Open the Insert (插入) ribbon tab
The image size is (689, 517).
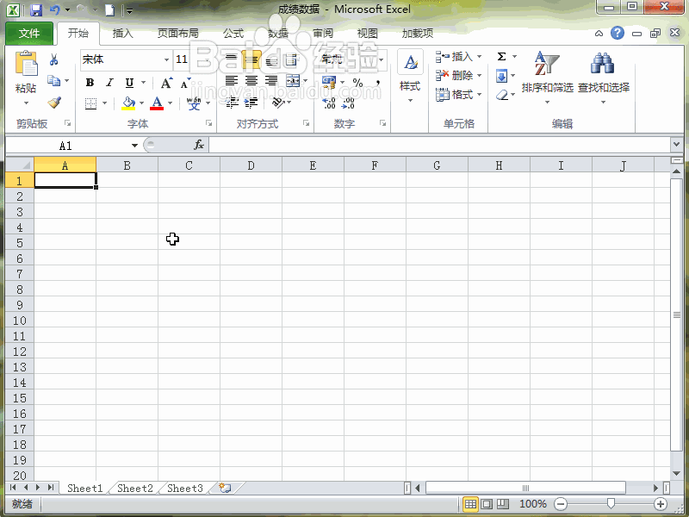coord(123,34)
